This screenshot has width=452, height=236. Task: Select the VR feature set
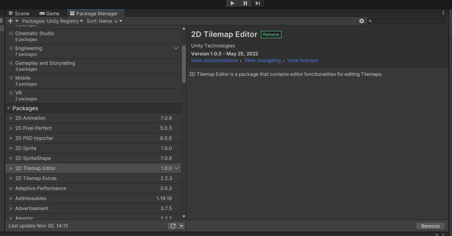pyautogui.click(x=93, y=96)
